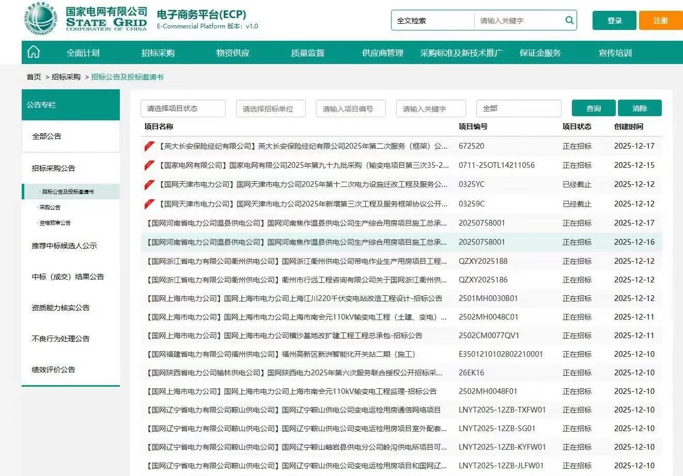Viewport: 683px width, 476px height.
Task: Open the 采购标准及新技术推广 menu
Action: tap(461, 53)
